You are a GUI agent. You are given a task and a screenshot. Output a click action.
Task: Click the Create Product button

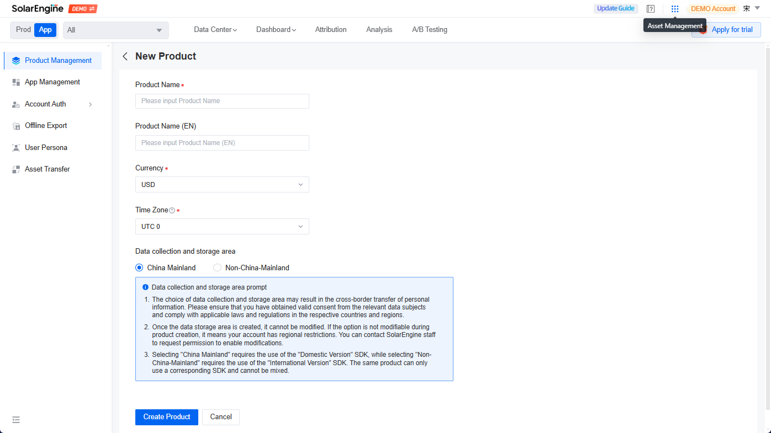tap(166, 417)
